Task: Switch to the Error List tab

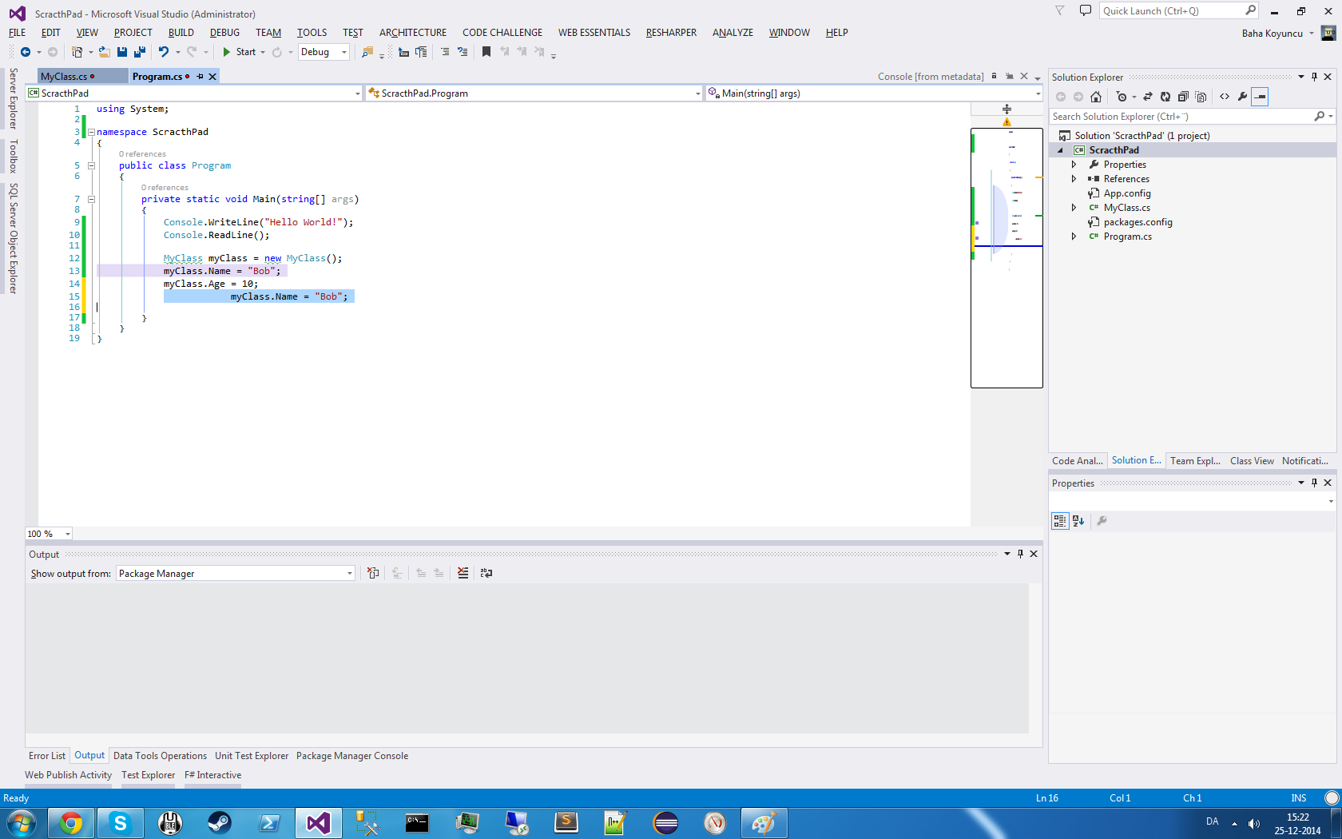Action: [47, 756]
